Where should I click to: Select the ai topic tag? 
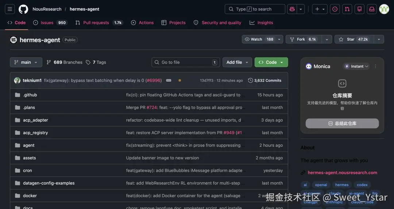305,185
